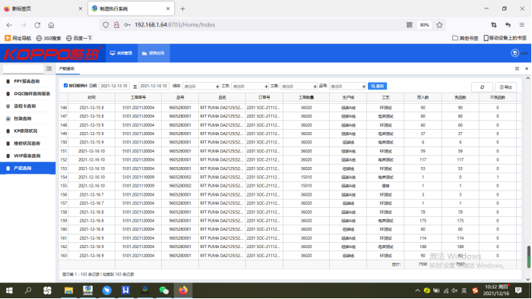Click the 360搜索 bookmark

[49, 38]
